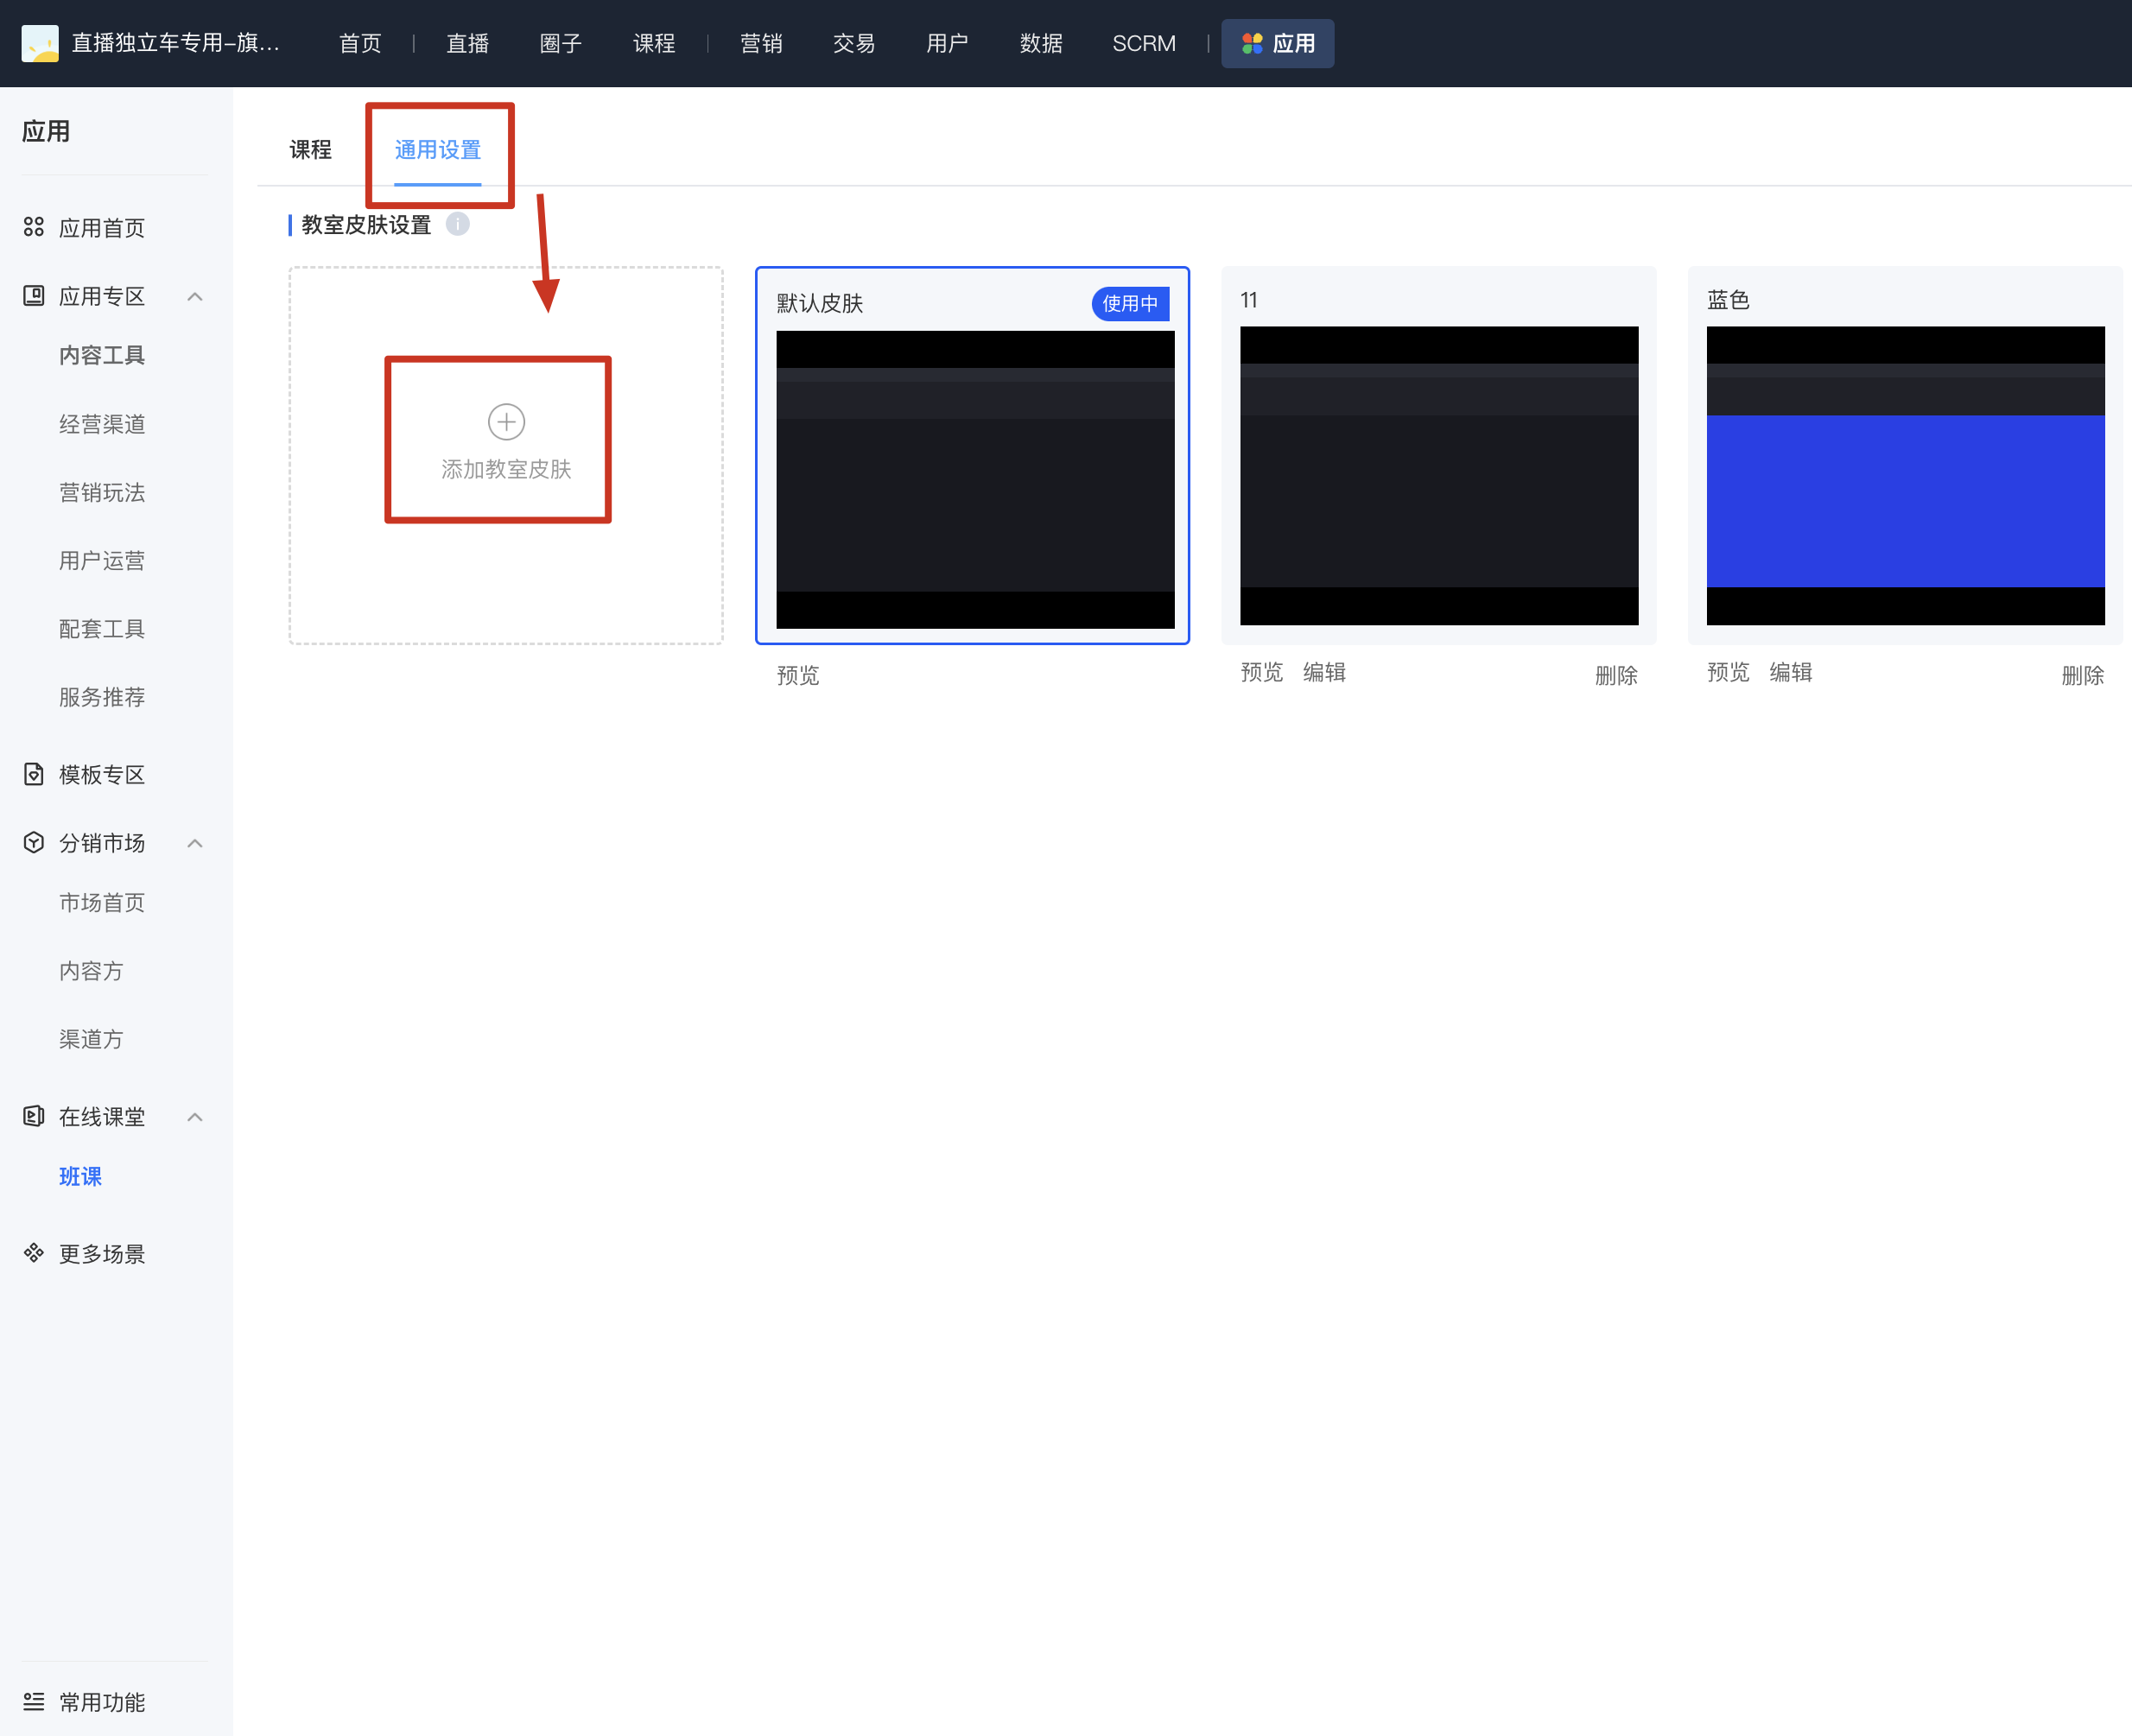Open 班课 in the sidebar
The width and height of the screenshot is (2132, 1736).
[80, 1176]
